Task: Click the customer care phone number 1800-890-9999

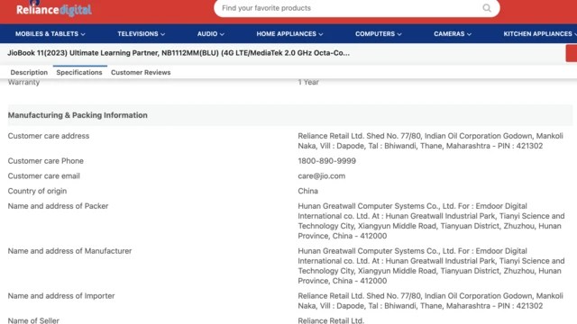Action: (326, 161)
